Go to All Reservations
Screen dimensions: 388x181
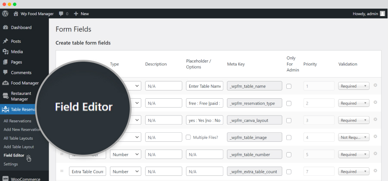17,121
